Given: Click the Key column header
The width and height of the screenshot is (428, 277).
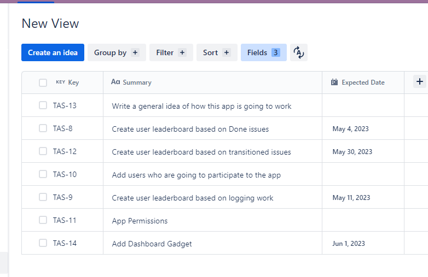Looking at the screenshot, I should (62, 82).
